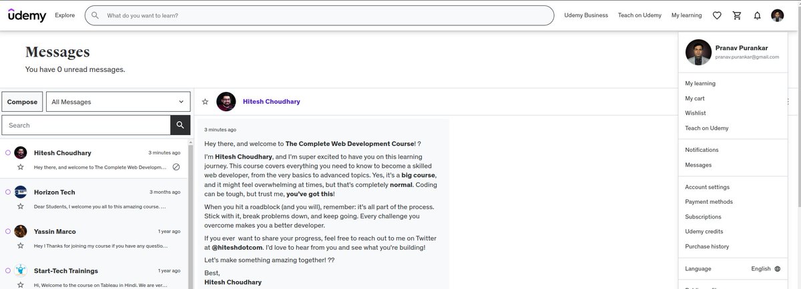The image size is (801, 289).
Task: Open the wishlist heart icon in header
Action: pyautogui.click(x=717, y=15)
